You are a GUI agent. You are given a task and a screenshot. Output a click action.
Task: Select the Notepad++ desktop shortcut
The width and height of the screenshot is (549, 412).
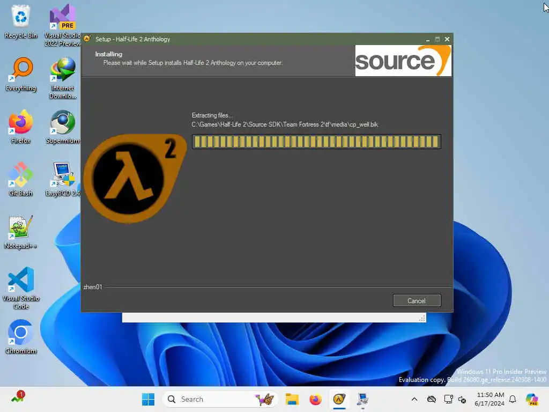21,232
